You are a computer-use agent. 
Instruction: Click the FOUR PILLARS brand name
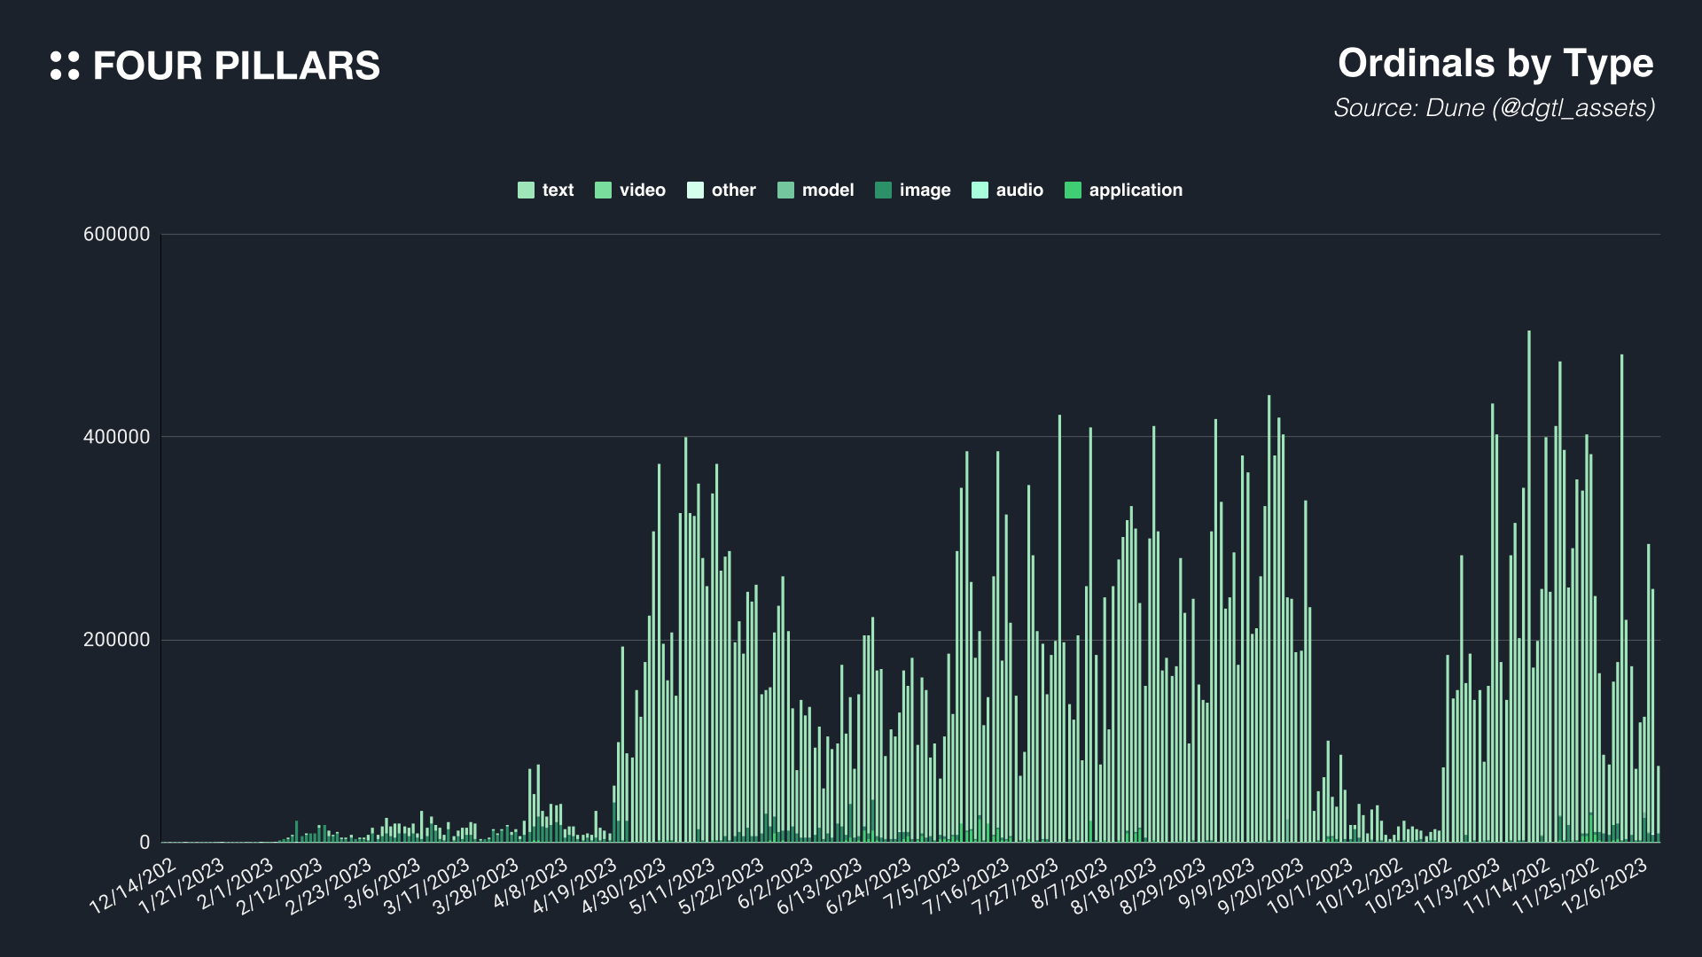(x=236, y=66)
